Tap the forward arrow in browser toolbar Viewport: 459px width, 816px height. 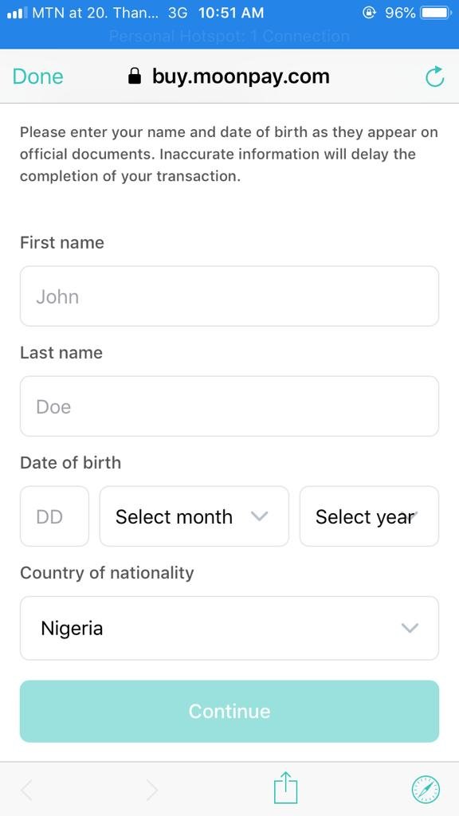click(x=151, y=790)
